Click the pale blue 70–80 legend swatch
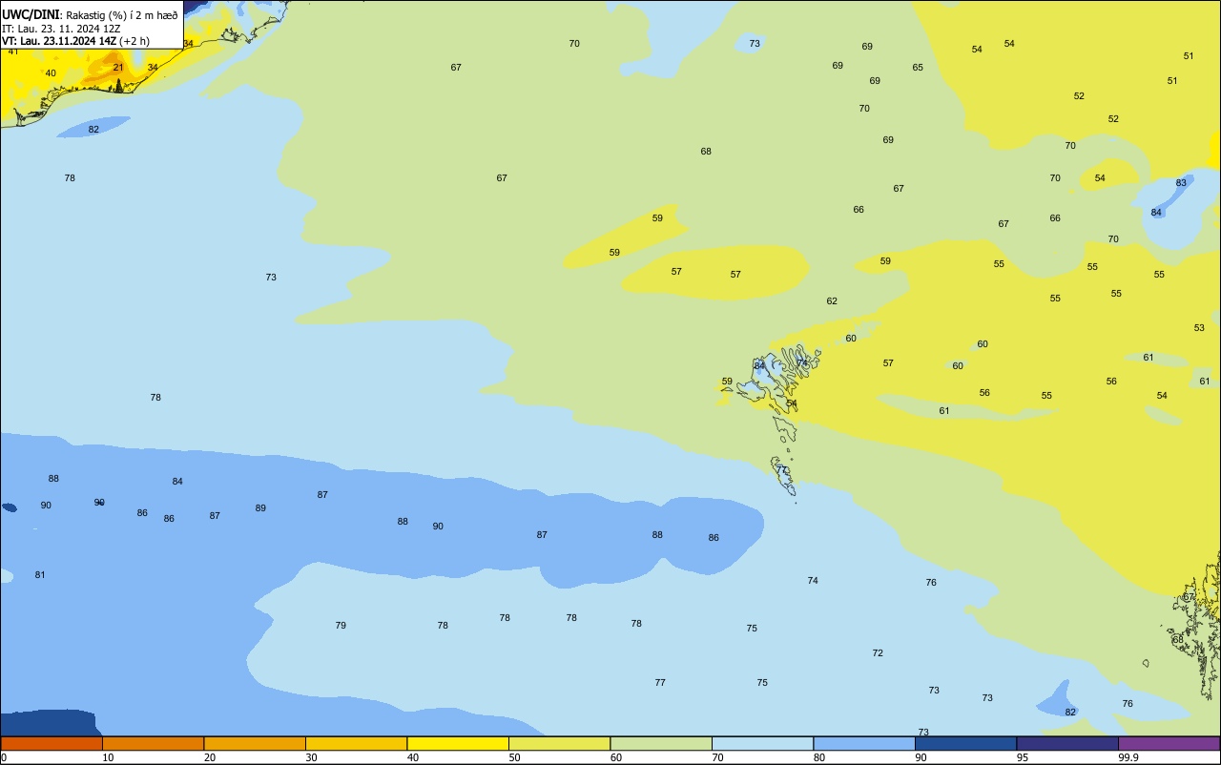The height and width of the screenshot is (765, 1221). click(762, 743)
